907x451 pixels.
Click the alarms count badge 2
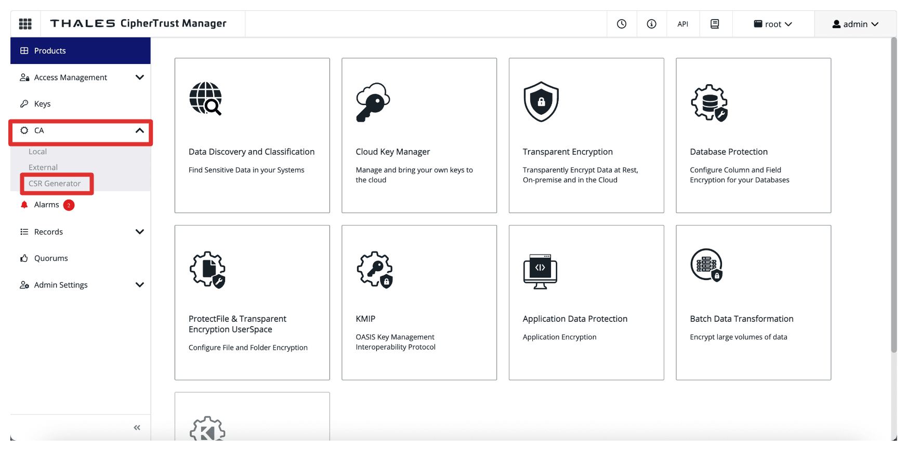point(69,205)
